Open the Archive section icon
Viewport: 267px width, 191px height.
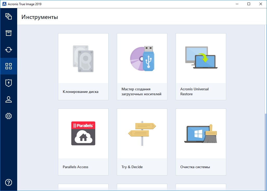[x=9, y=33]
